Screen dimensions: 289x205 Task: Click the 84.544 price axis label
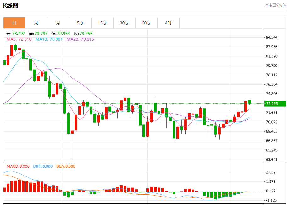(x=272, y=38)
